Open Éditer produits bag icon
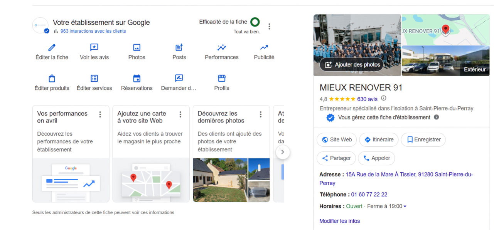The height and width of the screenshot is (230, 494). pyautogui.click(x=52, y=79)
